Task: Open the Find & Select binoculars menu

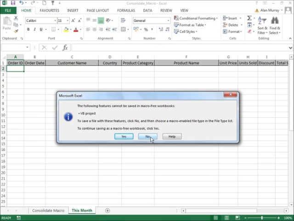Action: tap(275, 25)
